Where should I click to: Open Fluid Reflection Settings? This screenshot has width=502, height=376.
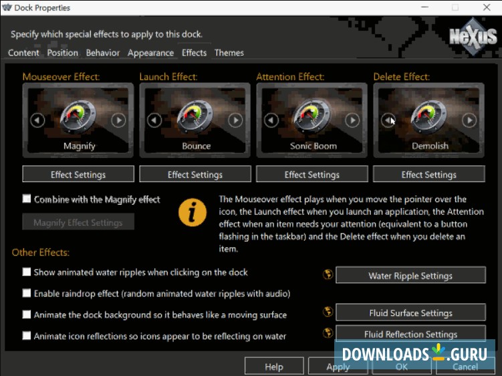[x=410, y=333]
